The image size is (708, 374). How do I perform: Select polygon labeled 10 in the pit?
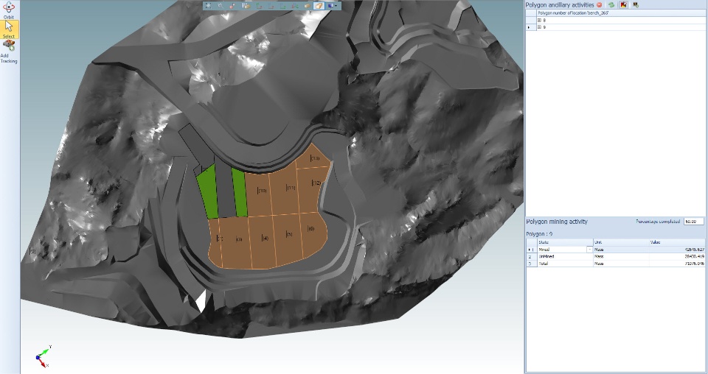coord(259,194)
